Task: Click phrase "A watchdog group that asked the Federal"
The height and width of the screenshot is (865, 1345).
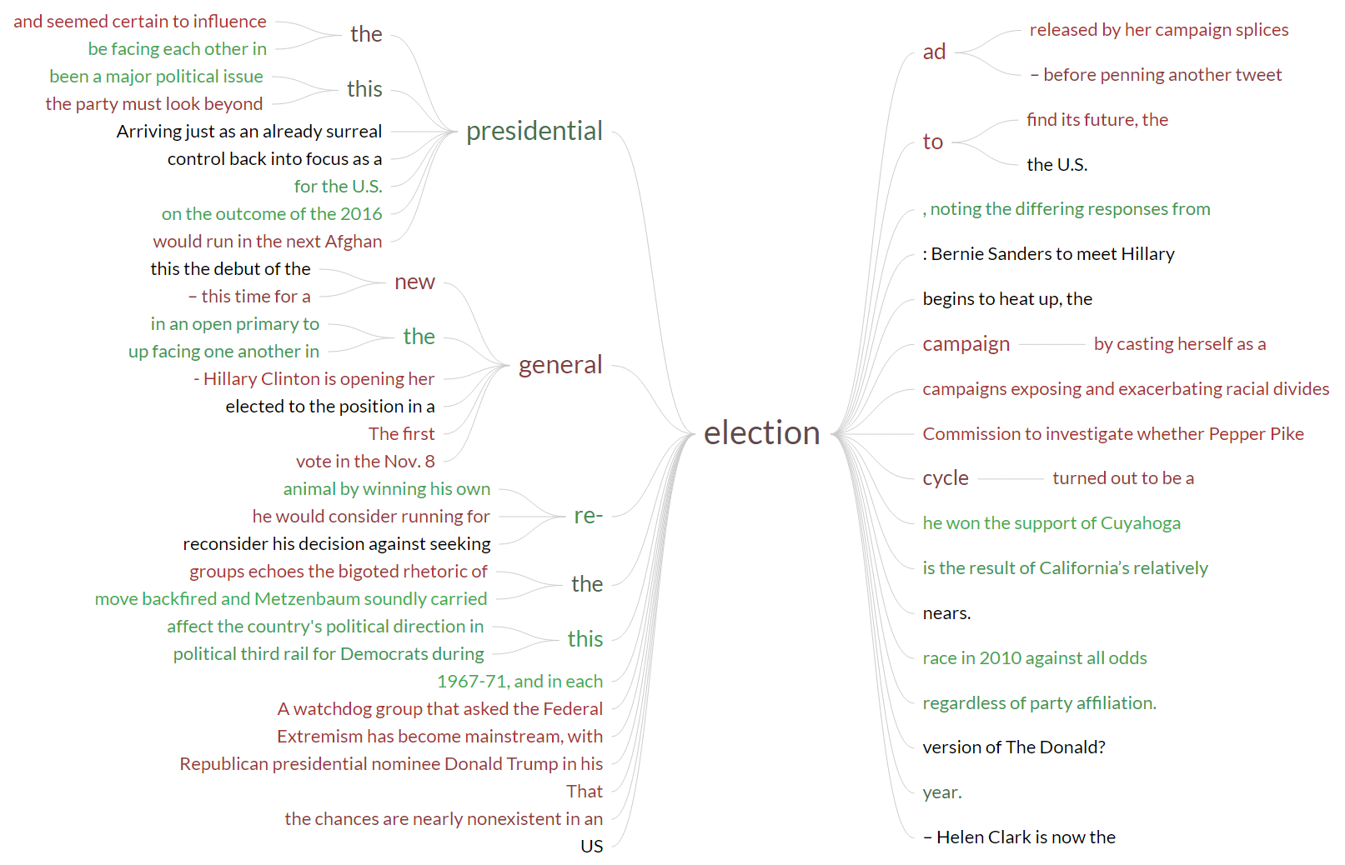Action: 439,709
